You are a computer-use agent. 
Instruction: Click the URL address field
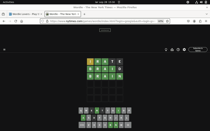coord(103,21)
